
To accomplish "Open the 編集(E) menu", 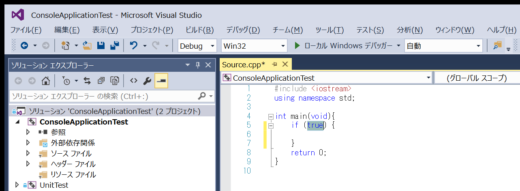I will [67, 30].
